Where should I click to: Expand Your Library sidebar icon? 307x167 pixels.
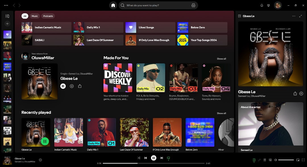pos(7,16)
